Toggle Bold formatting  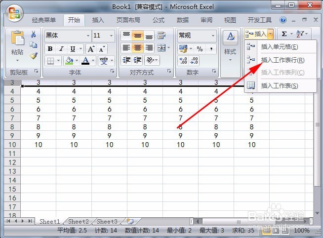click(50, 49)
